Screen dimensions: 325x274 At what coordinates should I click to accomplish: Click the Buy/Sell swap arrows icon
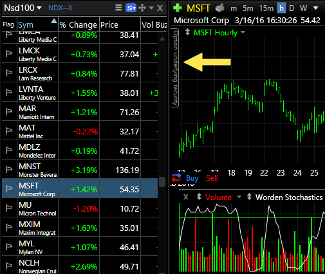(x=176, y=178)
